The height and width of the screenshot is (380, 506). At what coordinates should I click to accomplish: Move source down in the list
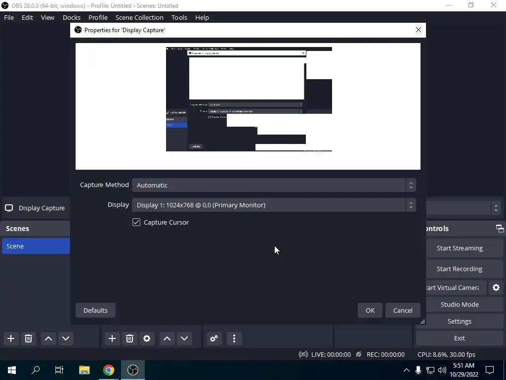184,338
